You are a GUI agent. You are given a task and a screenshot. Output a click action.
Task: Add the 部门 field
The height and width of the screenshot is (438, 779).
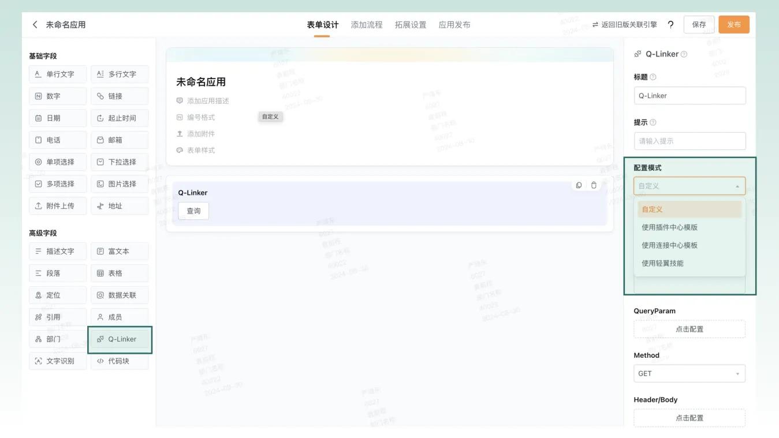click(58, 339)
